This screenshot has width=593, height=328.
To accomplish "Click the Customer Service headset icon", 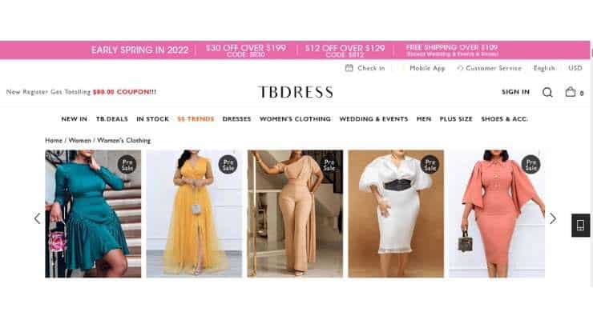I will (460, 68).
